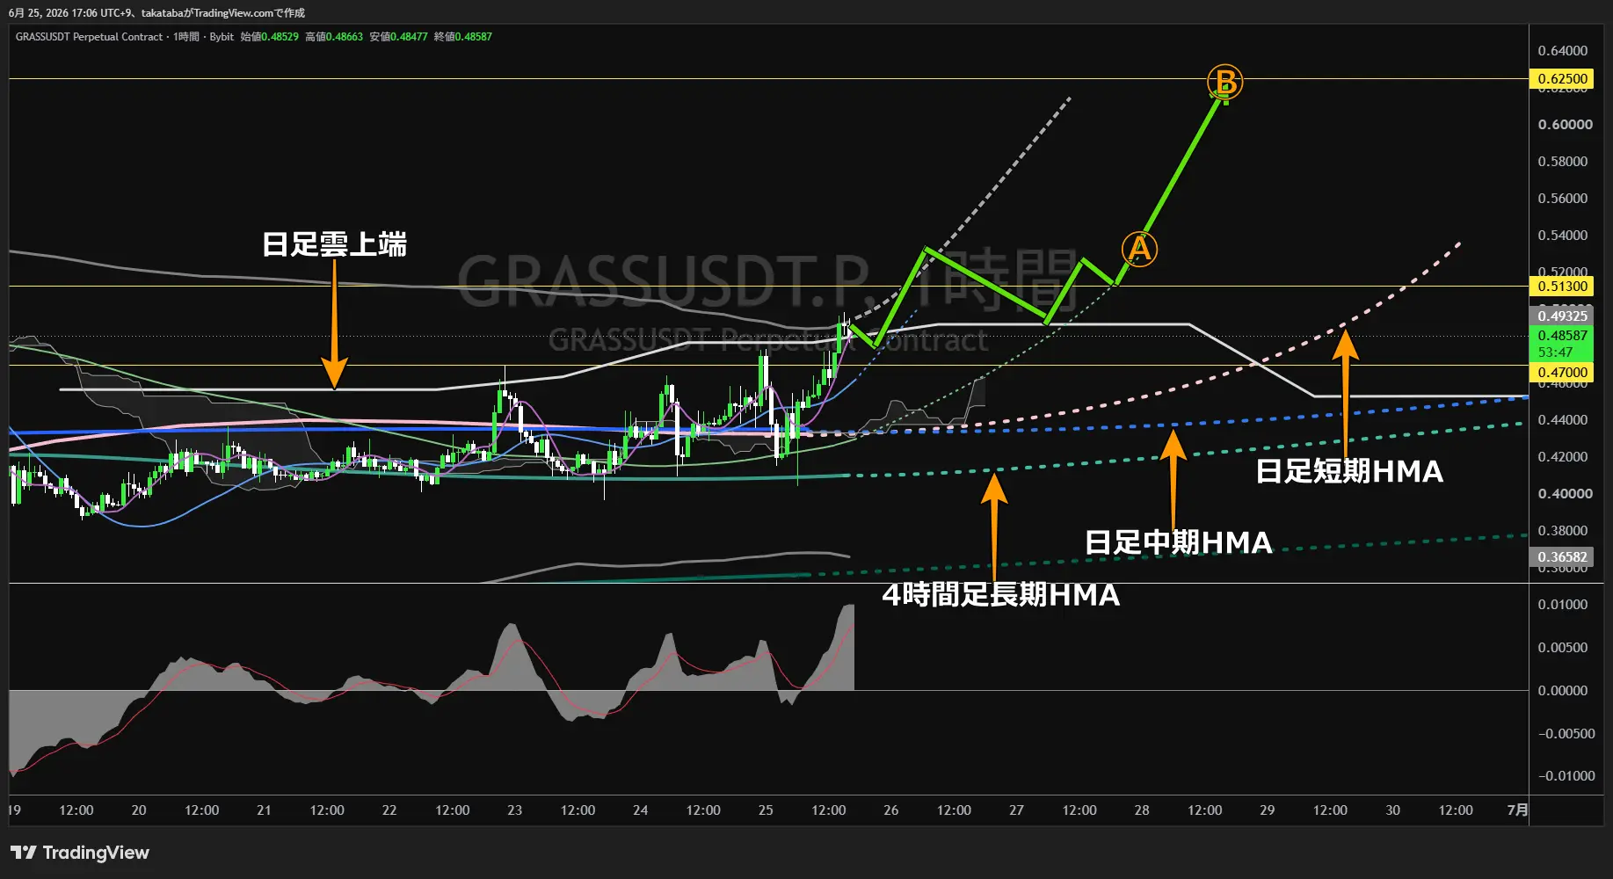Viewport: 1613px width, 879px height.
Task: Click date 25 on the time axis
Action: tap(766, 810)
